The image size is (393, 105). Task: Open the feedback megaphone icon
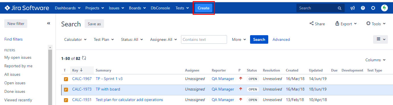click(x=353, y=8)
